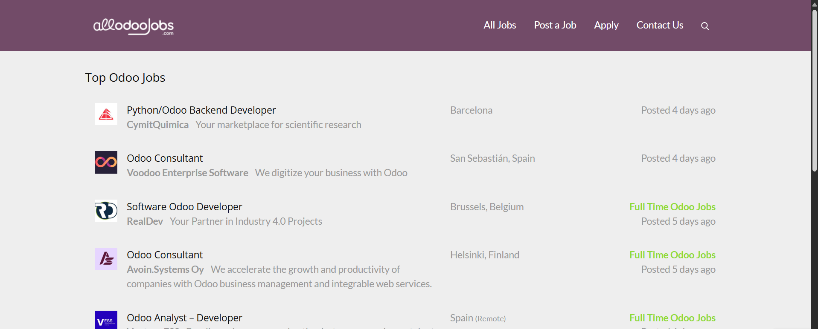Open Odoo Analyst – Developer listing
Image resolution: width=818 pixels, height=329 pixels.
(x=184, y=318)
